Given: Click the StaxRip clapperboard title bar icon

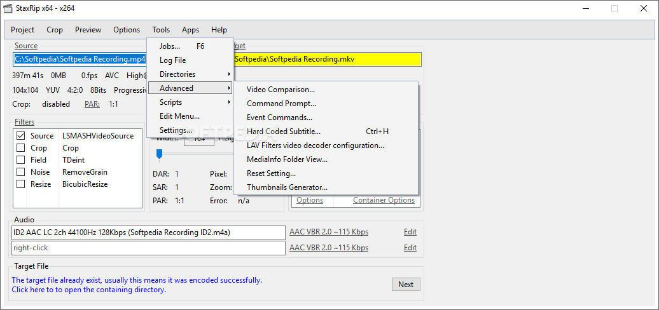Looking at the screenshot, I should pos(8,8).
